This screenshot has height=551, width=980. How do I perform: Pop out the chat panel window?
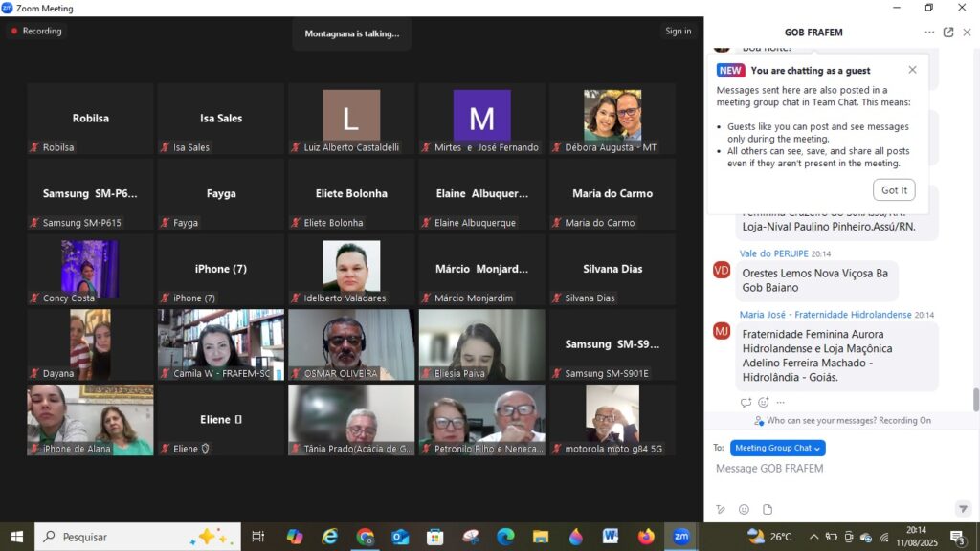pos(948,32)
